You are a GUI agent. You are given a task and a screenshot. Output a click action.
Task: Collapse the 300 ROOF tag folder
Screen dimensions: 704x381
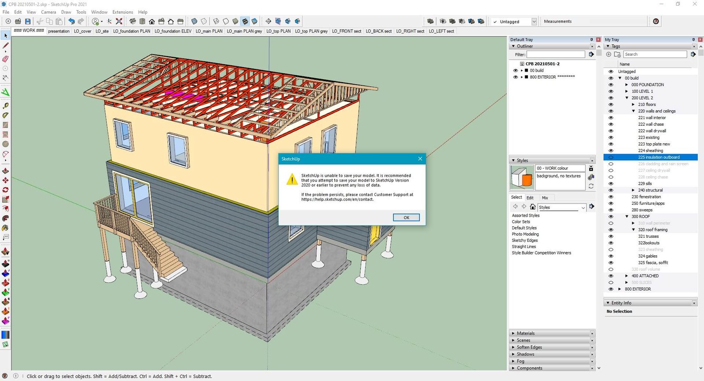pyautogui.click(x=627, y=217)
